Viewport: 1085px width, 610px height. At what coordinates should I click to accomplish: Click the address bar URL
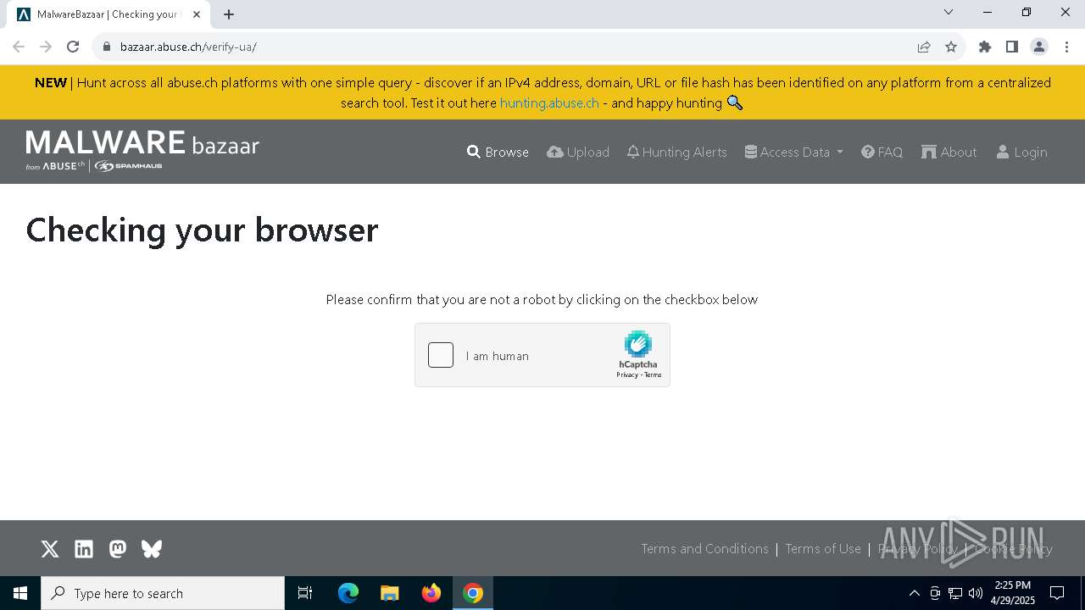[188, 47]
